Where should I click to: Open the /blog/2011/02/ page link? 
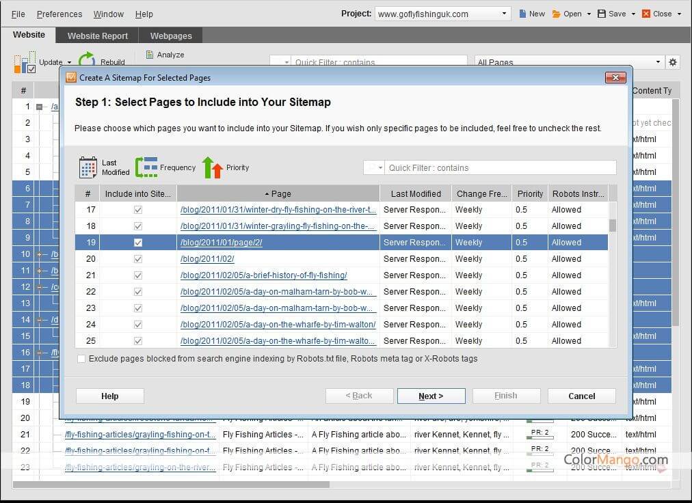(207, 259)
